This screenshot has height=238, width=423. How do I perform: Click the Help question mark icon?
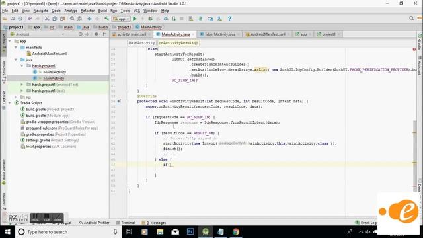pyautogui.click(x=229, y=19)
